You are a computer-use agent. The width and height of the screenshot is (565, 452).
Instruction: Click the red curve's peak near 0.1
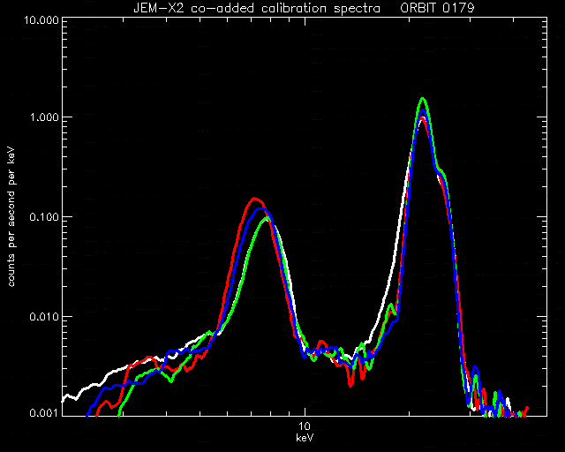coord(255,199)
